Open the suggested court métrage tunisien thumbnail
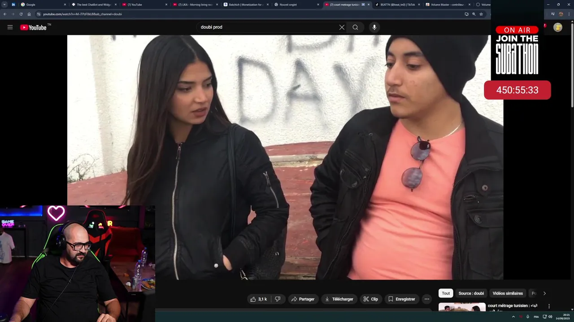This screenshot has height=322, width=574. (x=462, y=307)
